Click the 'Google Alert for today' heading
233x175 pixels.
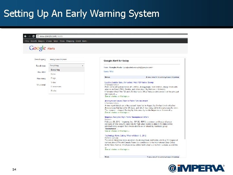(x=116, y=61)
